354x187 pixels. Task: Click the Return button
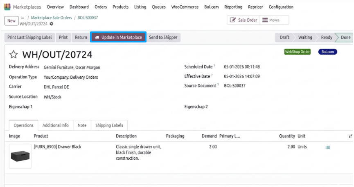(81, 38)
